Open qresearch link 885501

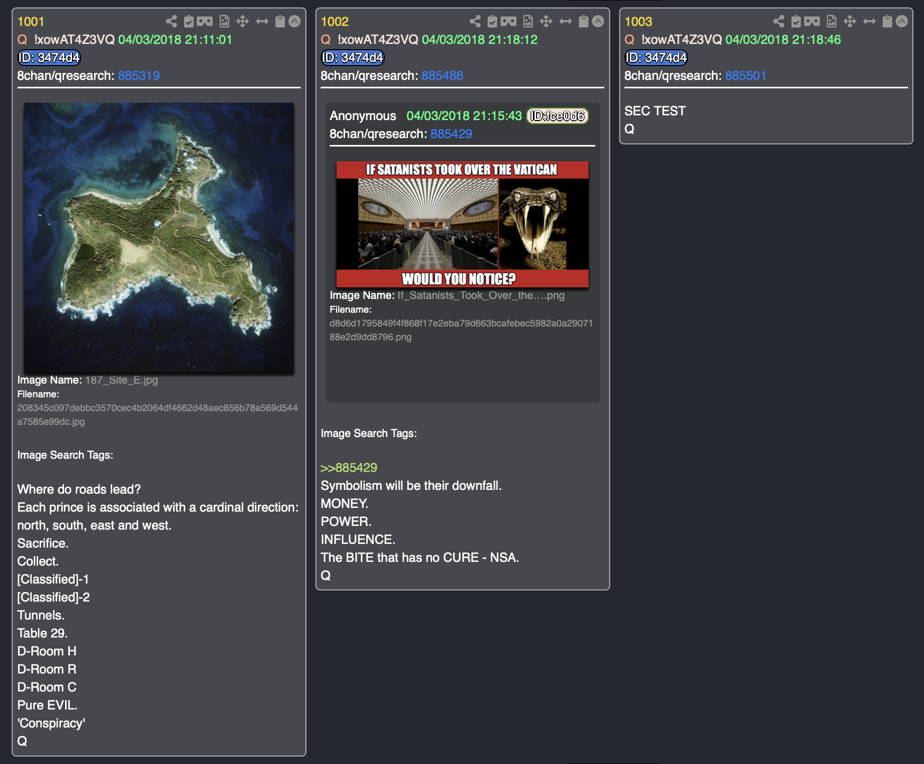click(x=746, y=76)
